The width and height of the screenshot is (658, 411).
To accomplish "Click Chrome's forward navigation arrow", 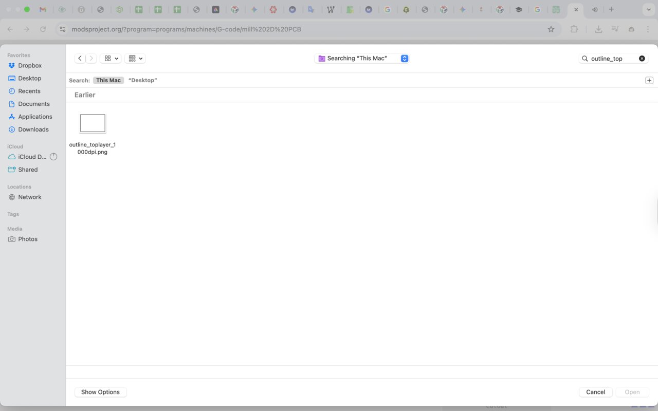I will [x=27, y=29].
